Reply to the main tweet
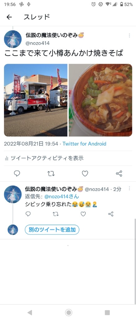136x320 pixels. tap(17, 173)
